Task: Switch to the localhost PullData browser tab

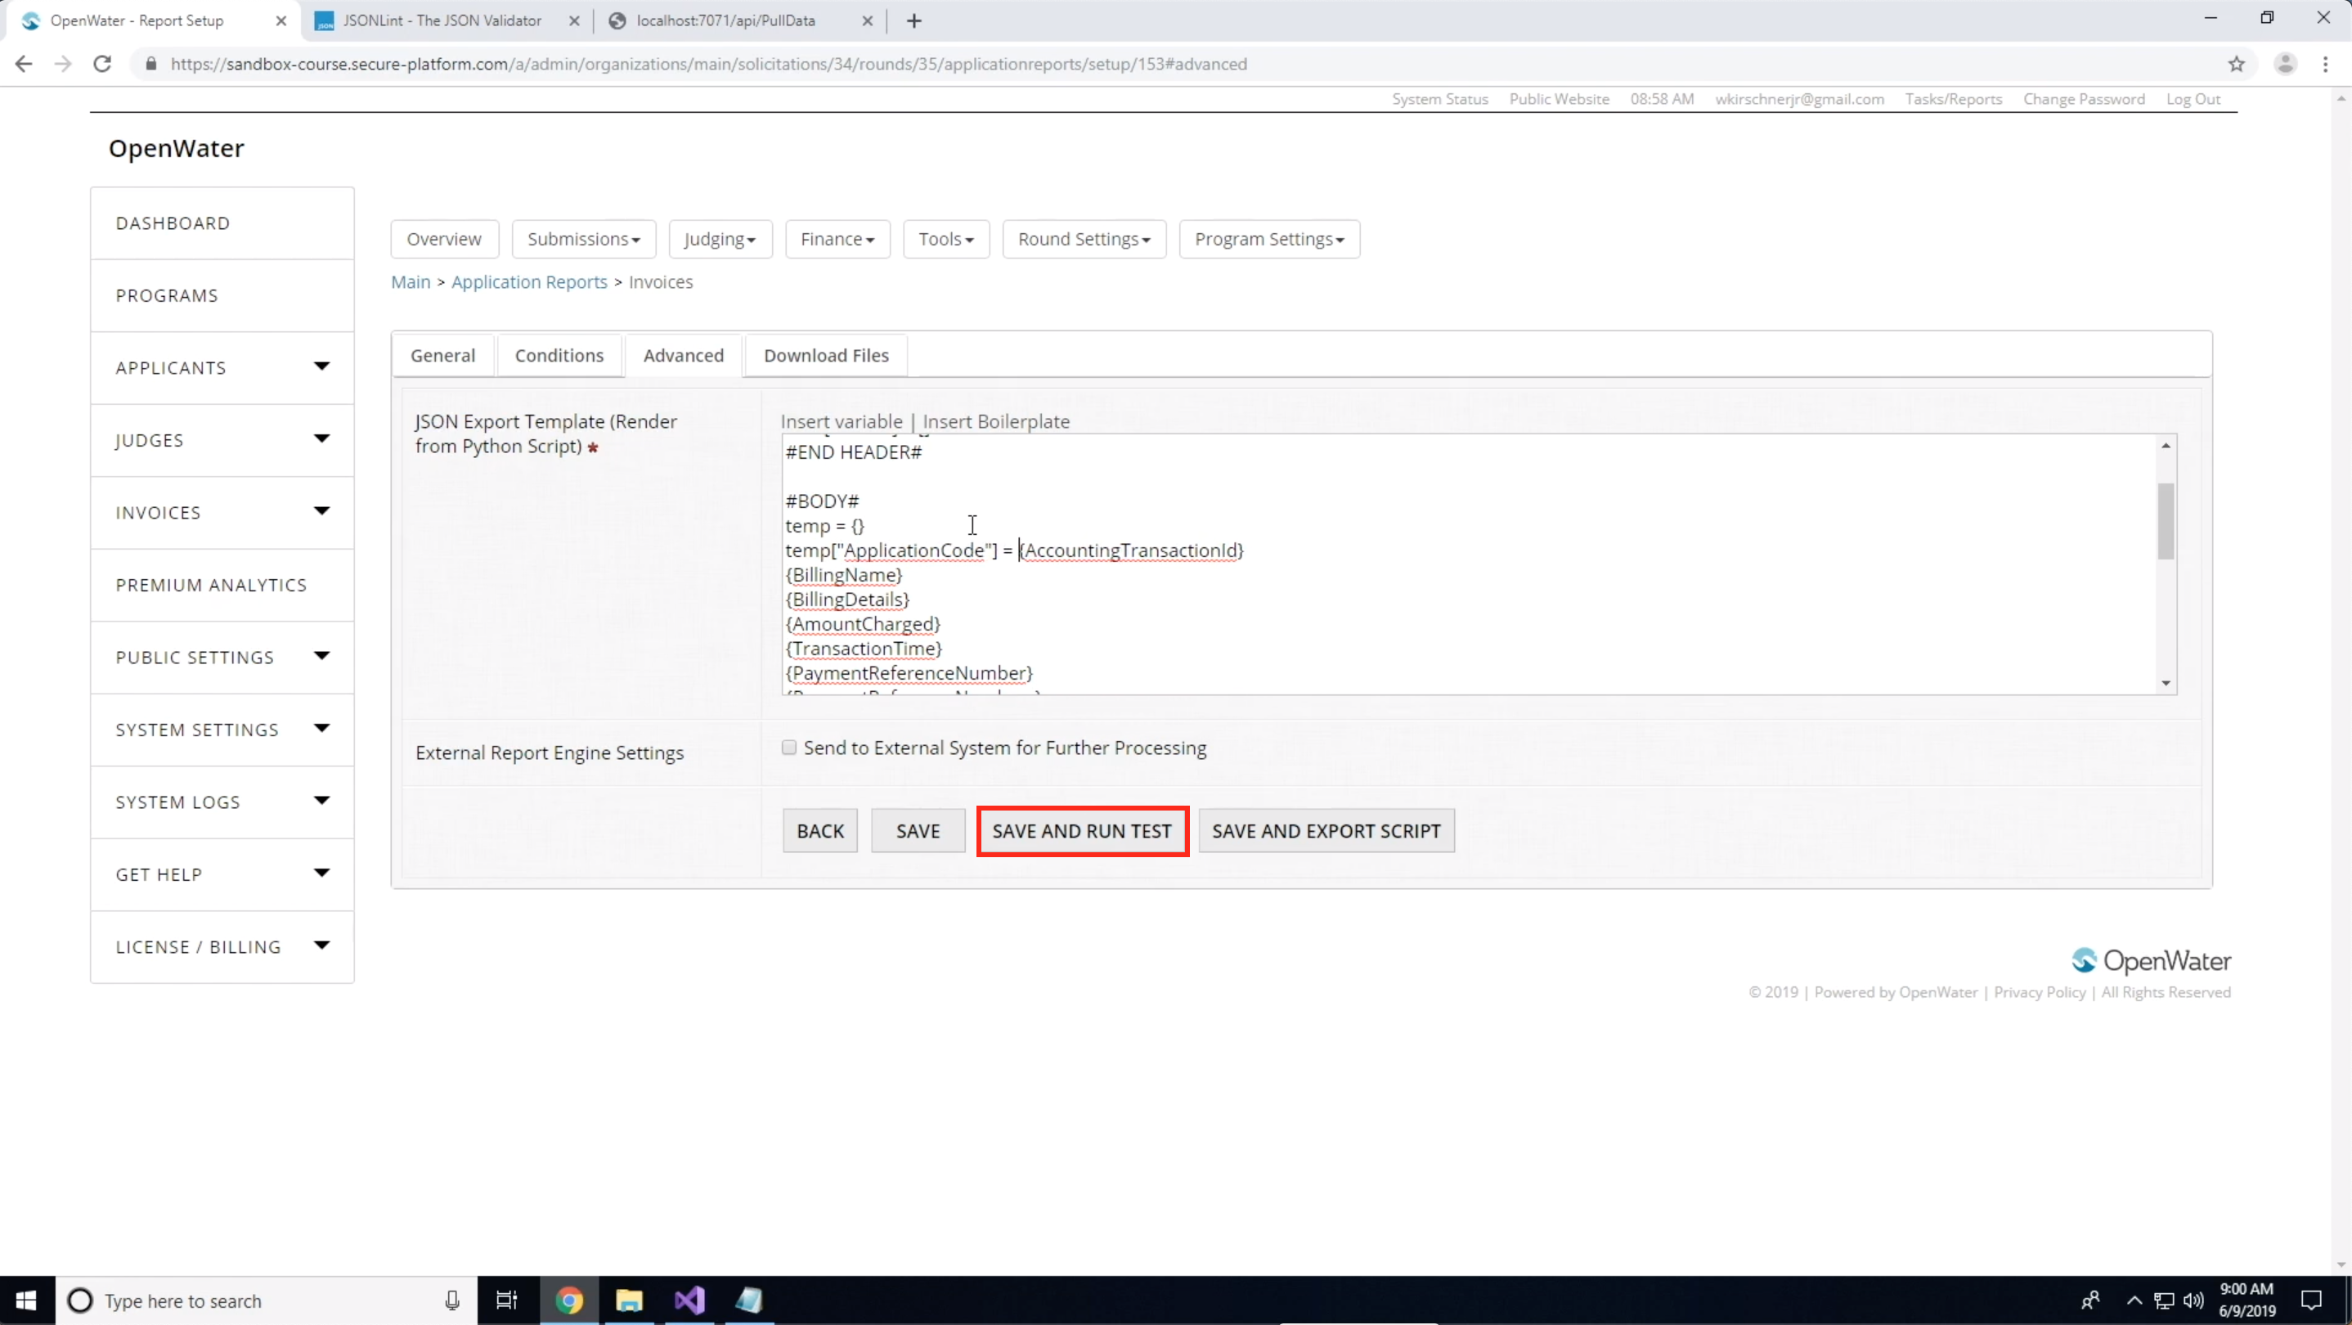Action: click(x=726, y=21)
